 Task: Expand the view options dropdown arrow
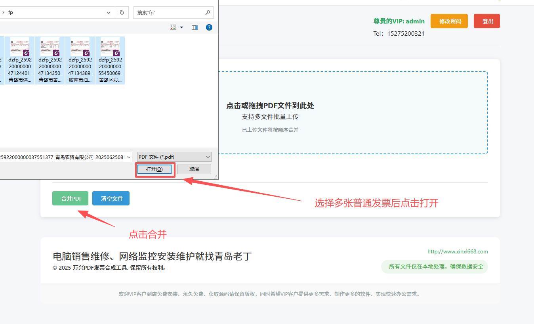(x=182, y=27)
